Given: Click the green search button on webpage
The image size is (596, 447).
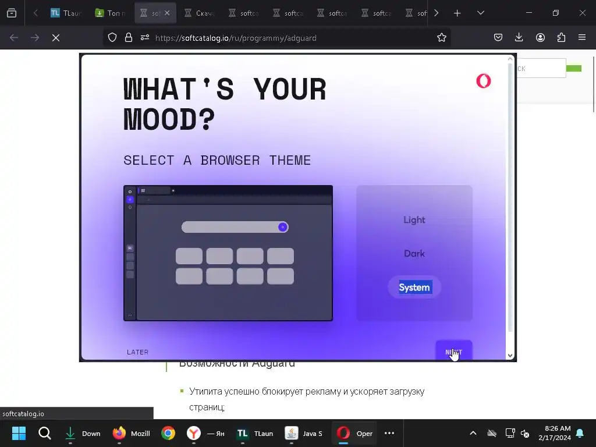Looking at the screenshot, I should 573,69.
